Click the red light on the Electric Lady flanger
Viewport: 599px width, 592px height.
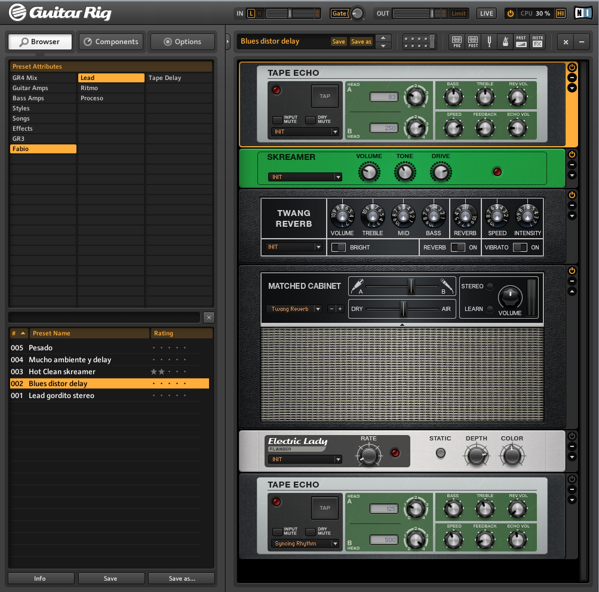pos(395,453)
